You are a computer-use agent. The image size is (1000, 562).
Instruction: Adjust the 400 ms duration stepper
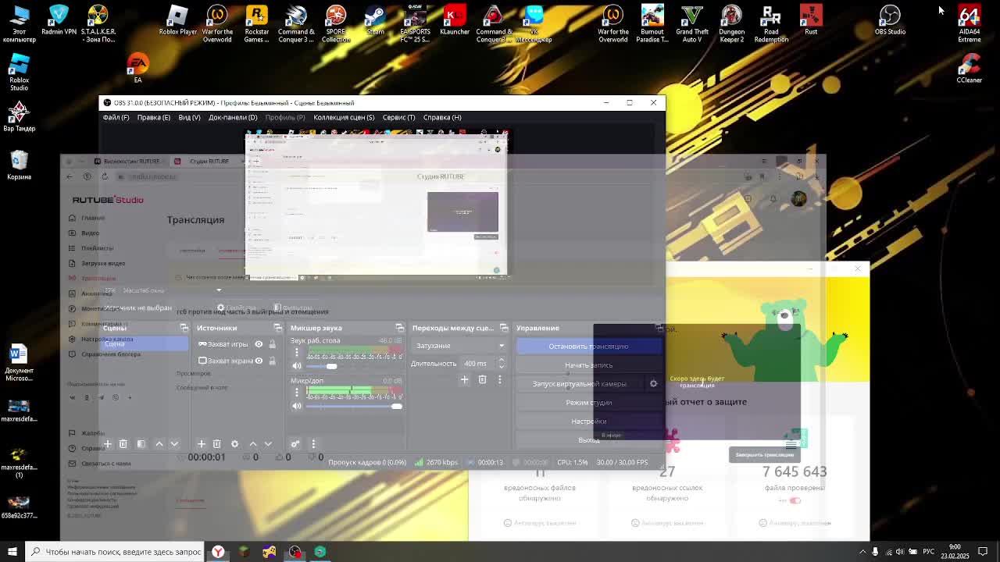pos(502,364)
